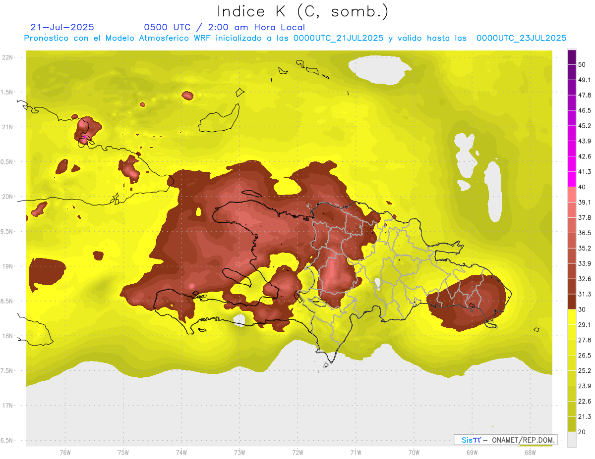595x459 pixels.
Task: Click the "21N" latitude label
Action: coord(8,127)
